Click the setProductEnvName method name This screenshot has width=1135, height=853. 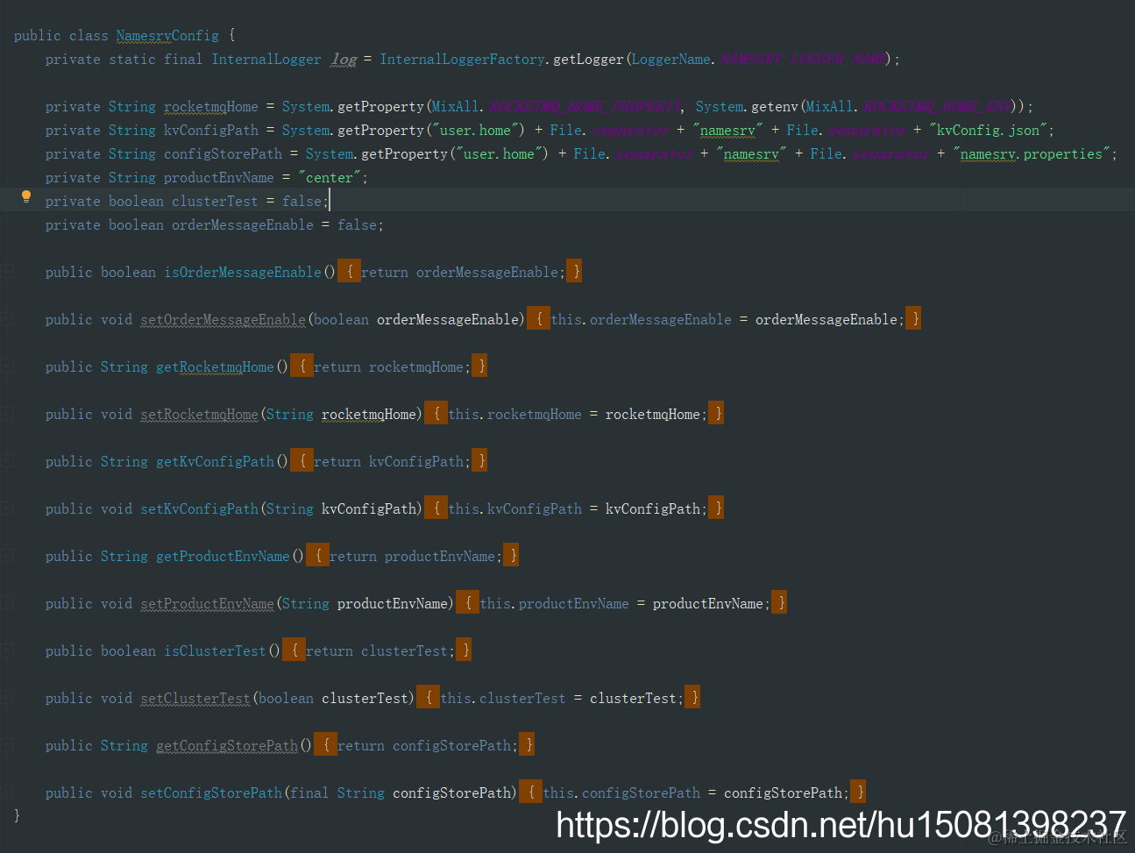(x=207, y=603)
